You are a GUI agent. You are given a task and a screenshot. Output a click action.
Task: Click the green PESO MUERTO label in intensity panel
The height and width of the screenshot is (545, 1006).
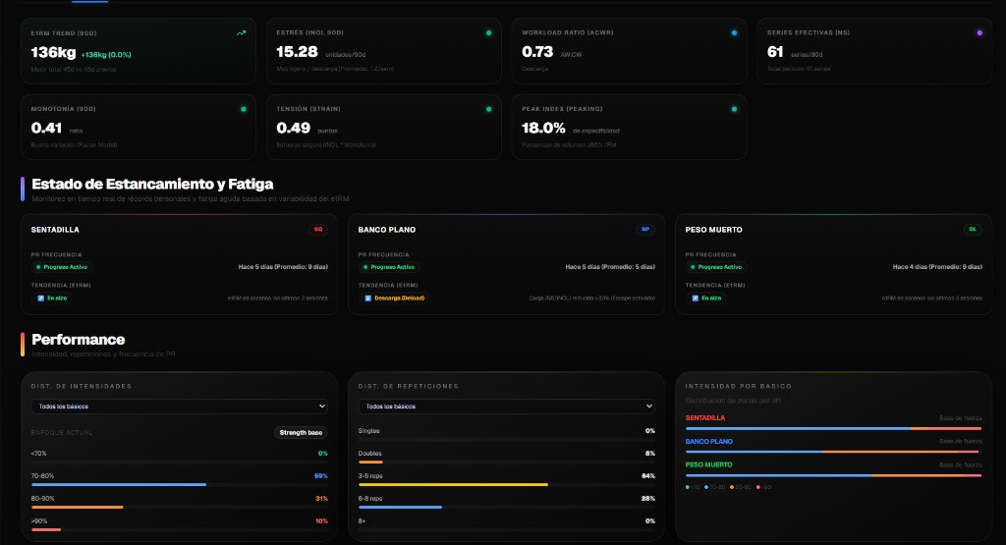point(709,464)
